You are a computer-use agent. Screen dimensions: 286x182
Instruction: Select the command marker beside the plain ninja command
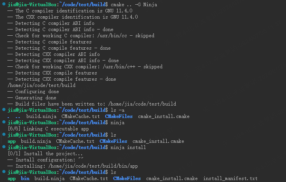[x=4, y=122]
